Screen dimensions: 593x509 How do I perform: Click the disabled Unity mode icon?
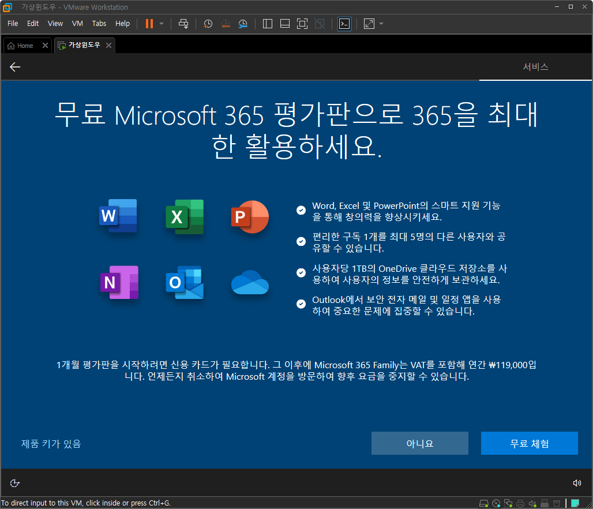pos(320,24)
